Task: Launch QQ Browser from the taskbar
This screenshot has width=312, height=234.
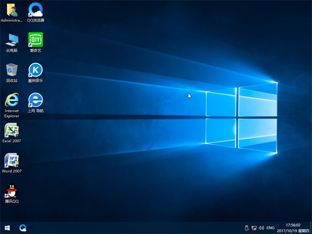Action: tap(23, 228)
